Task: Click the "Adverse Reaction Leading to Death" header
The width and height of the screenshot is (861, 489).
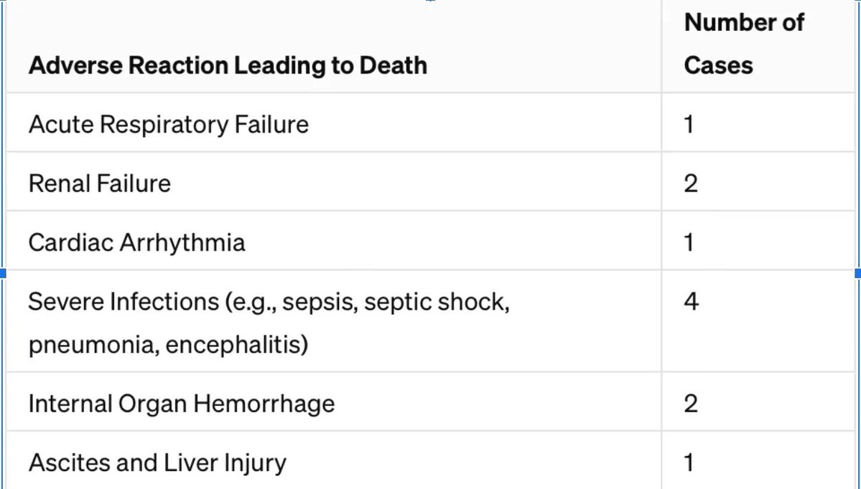Action: point(228,66)
